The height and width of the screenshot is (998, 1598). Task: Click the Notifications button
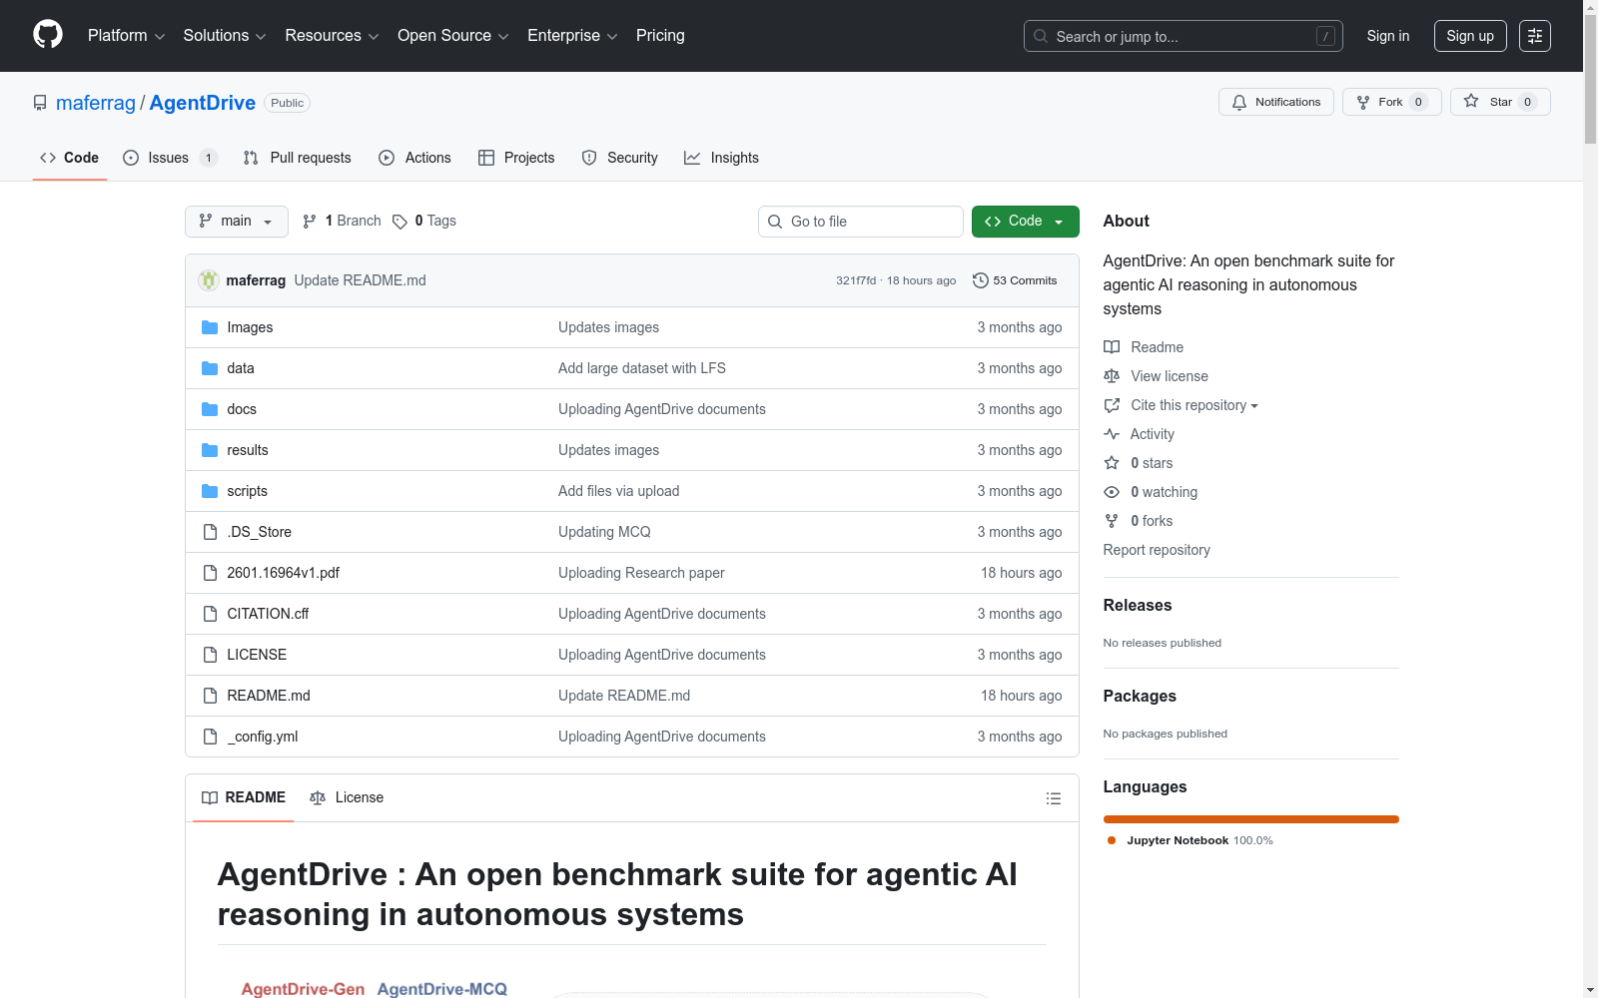[x=1276, y=102]
